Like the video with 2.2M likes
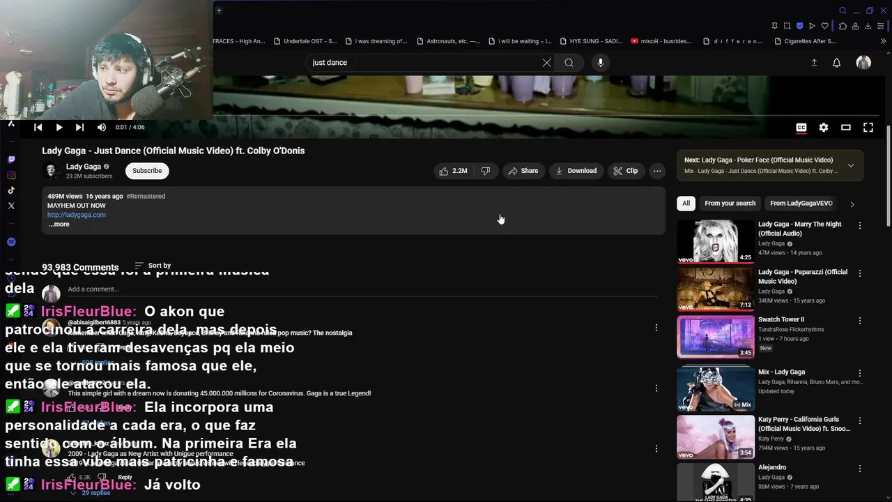892x502 pixels. (453, 171)
